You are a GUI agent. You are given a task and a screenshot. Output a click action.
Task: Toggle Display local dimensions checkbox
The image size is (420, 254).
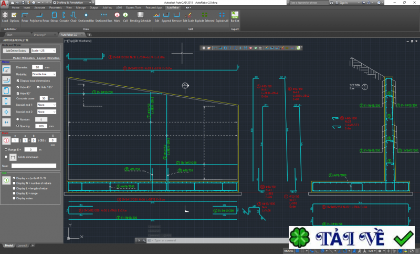coord(18,80)
